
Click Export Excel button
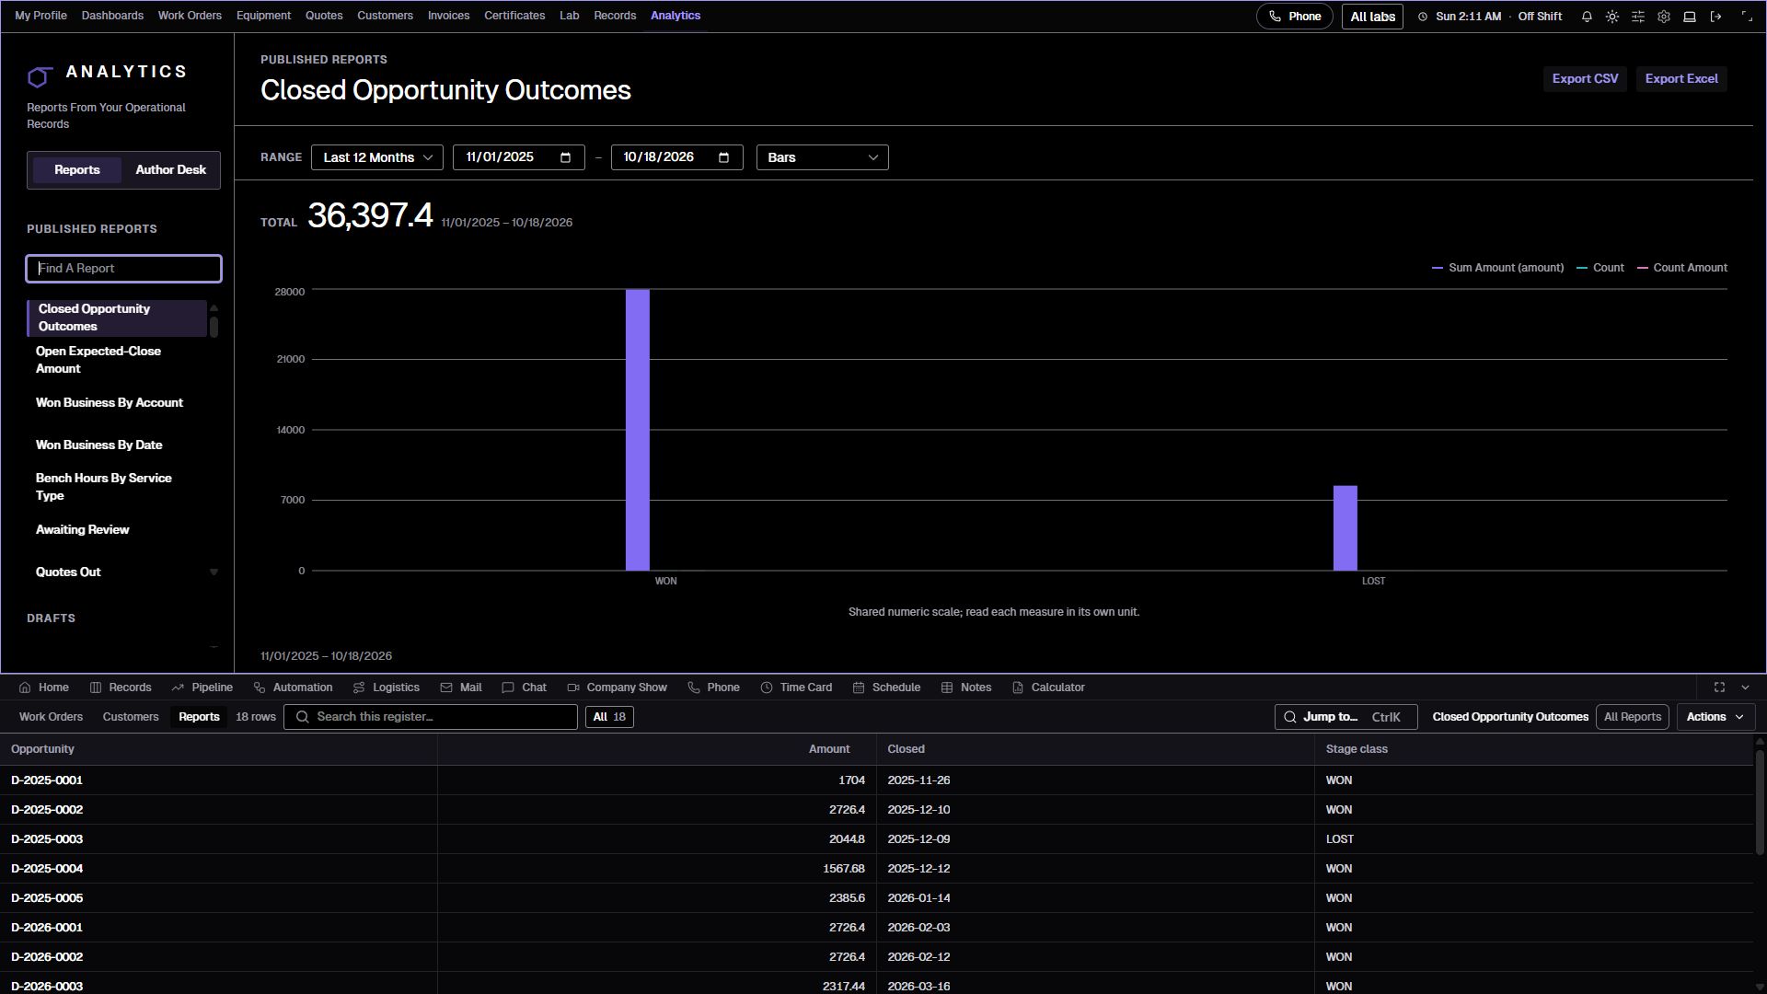point(1681,79)
